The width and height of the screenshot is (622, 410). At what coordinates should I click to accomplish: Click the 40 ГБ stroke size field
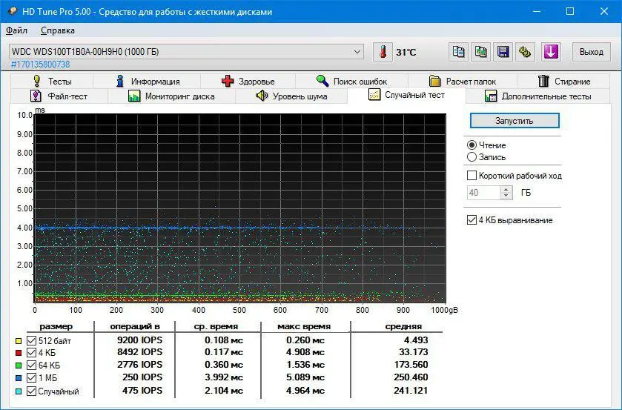(483, 193)
